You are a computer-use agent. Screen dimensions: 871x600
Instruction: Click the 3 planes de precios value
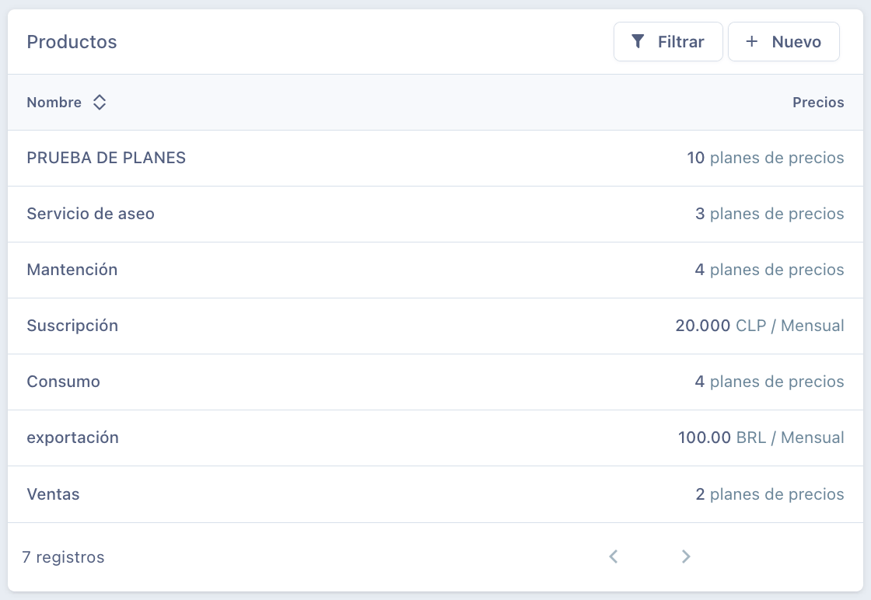pyautogui.click(x=769, y=214)
